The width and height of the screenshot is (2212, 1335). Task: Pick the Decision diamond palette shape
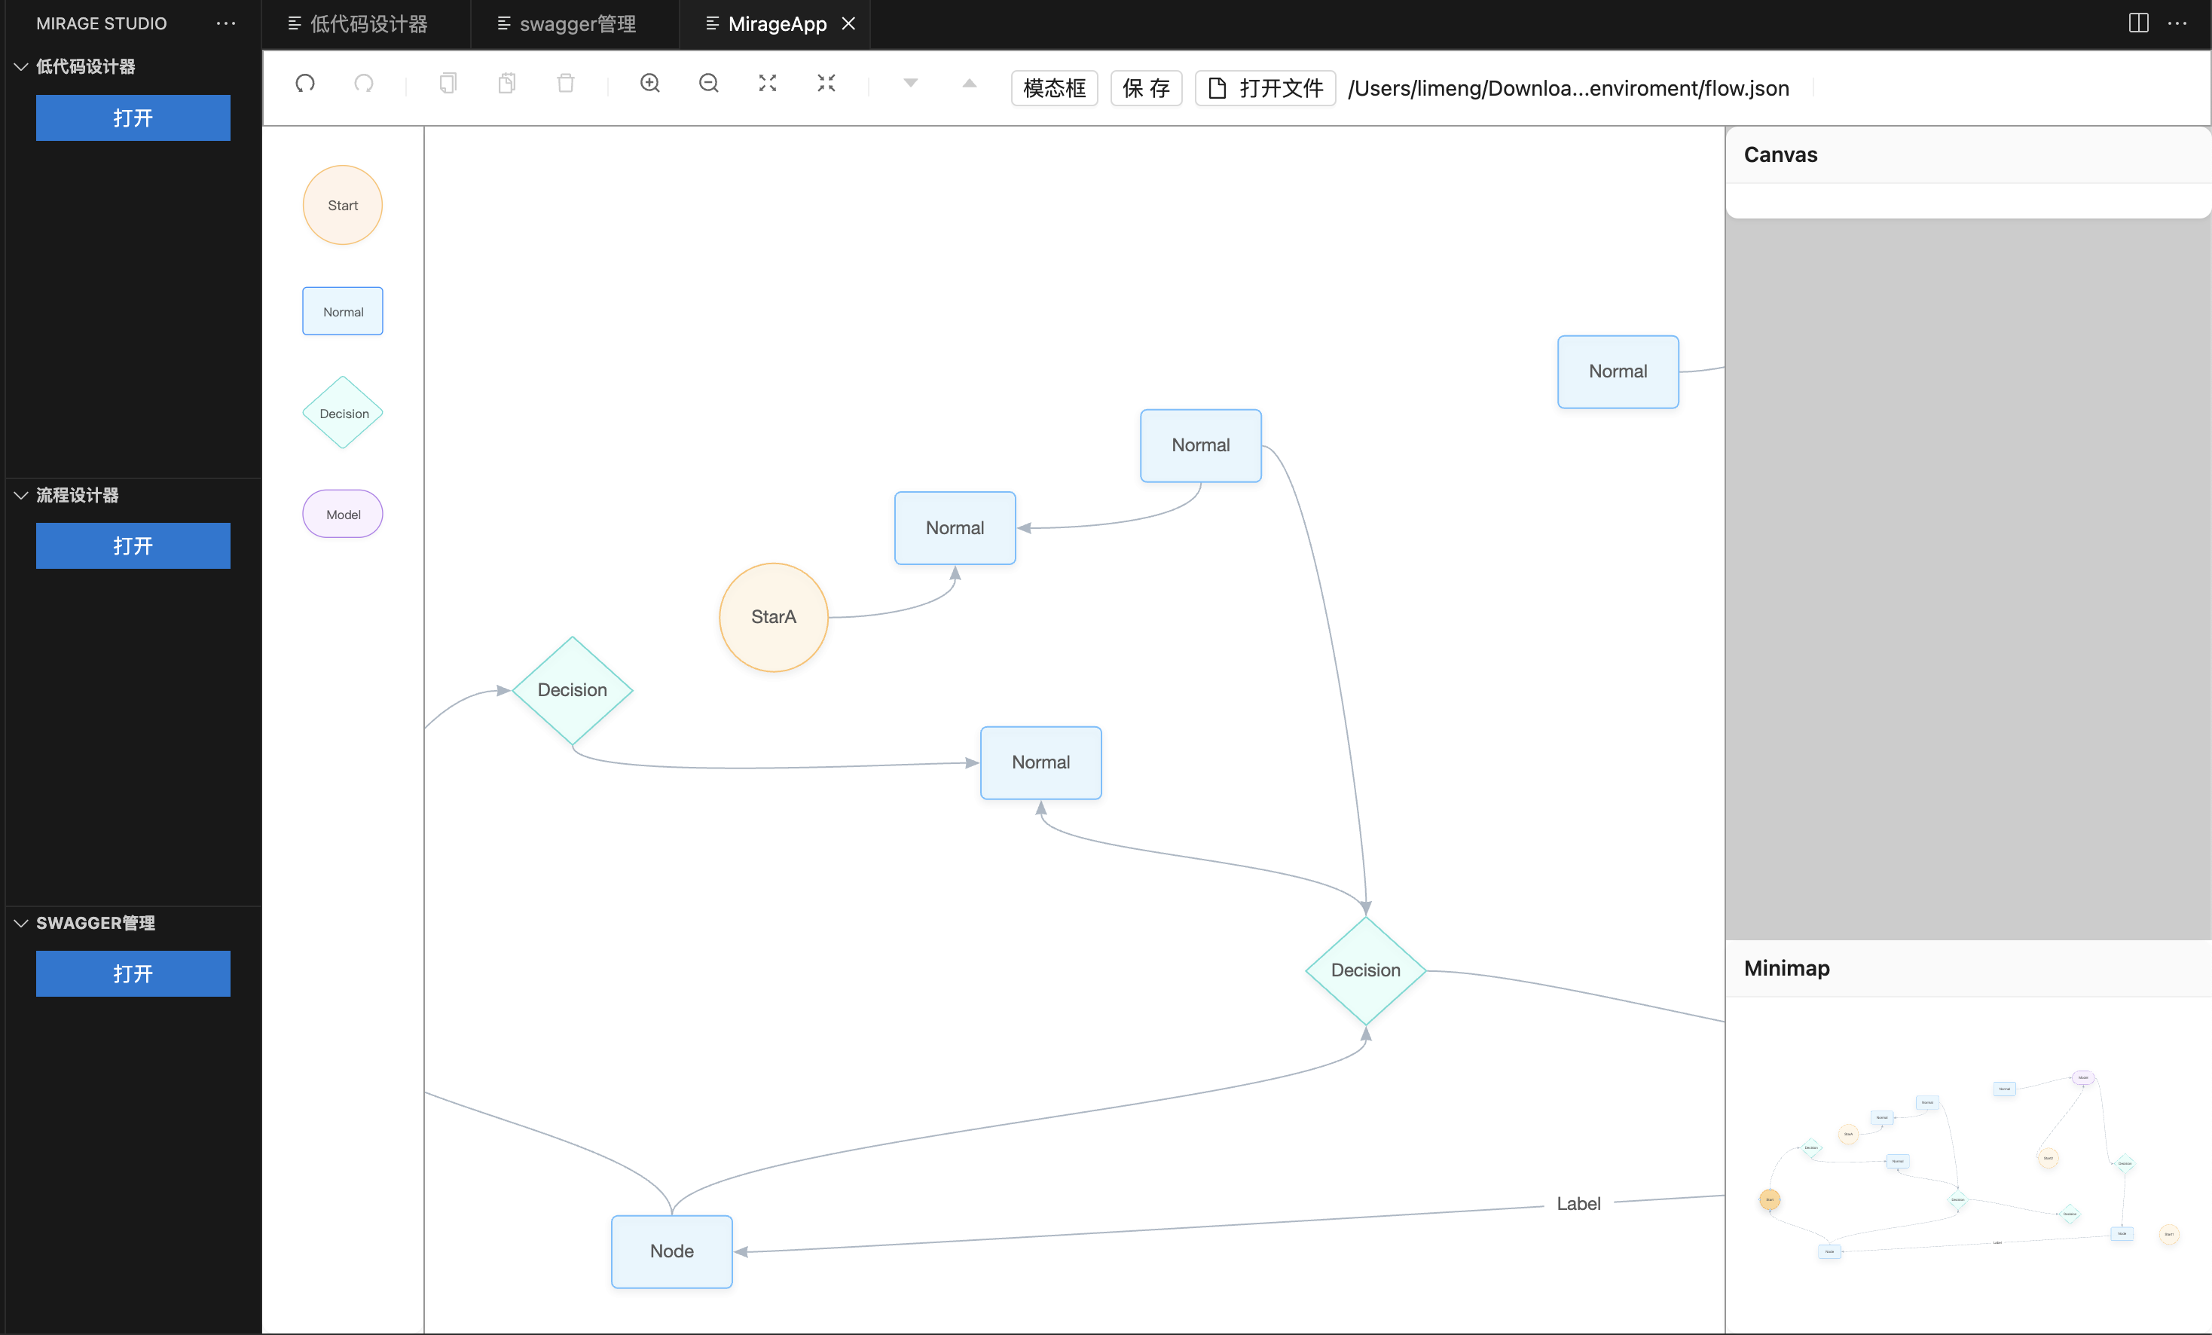coord(343,413)
